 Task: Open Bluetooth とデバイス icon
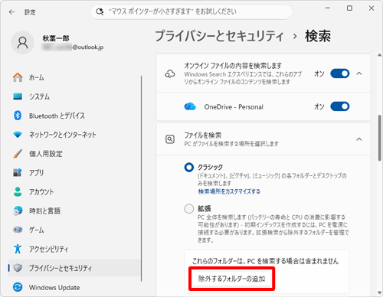coord(18,116)
